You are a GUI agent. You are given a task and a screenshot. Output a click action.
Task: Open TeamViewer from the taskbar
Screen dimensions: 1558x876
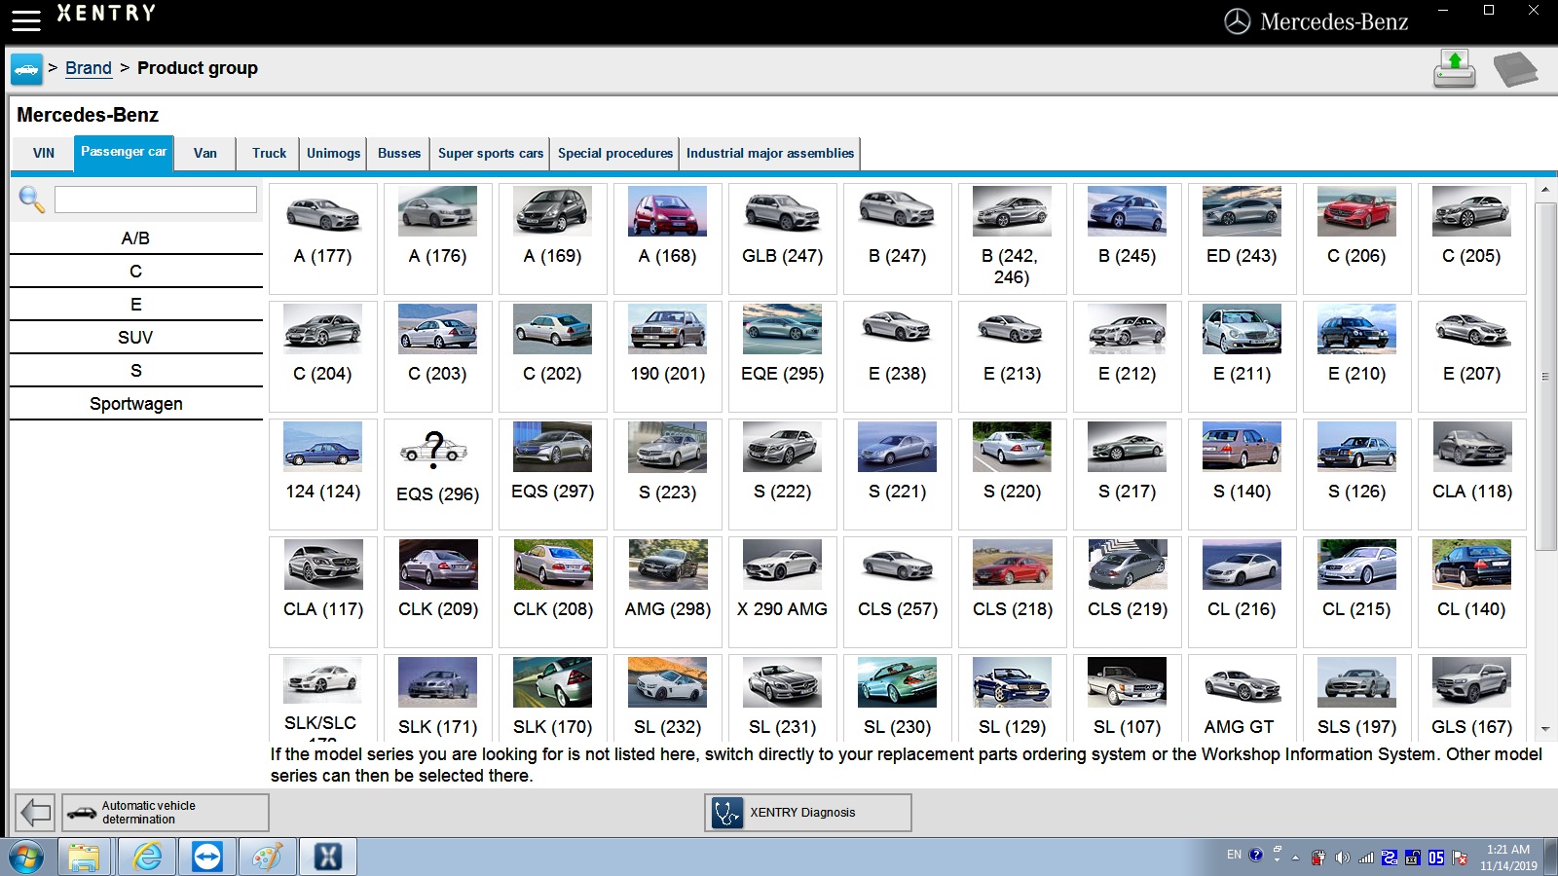click(x=207, y=858)
